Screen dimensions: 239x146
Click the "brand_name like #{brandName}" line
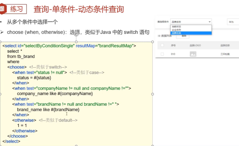[48, 109]
